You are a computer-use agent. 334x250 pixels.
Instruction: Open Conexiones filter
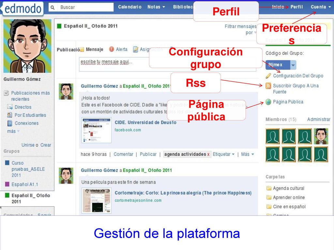[x=27, y=123]
